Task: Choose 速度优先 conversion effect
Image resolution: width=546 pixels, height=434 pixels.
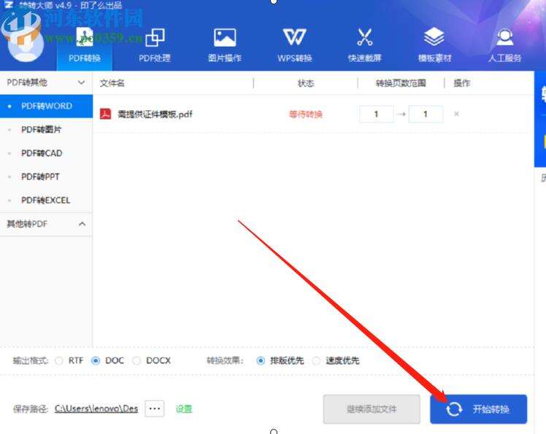Action: [x=316, y=360]
